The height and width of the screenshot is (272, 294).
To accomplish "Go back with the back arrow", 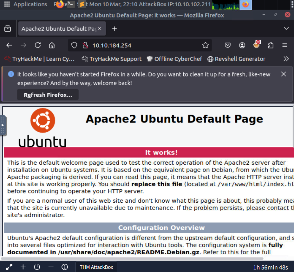I will tap(9, 45).
